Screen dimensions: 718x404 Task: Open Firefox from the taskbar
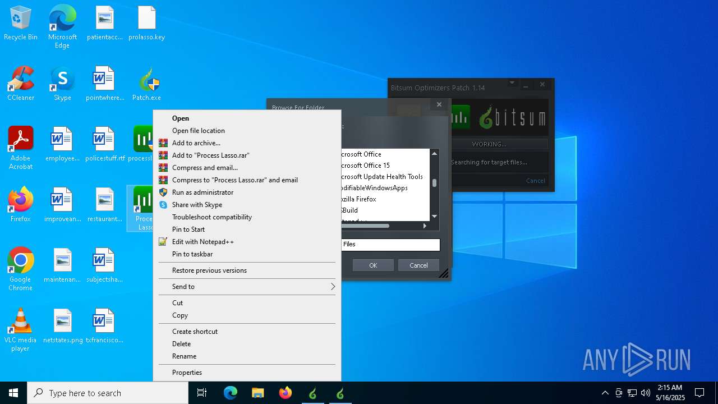[x=286, y=393]
